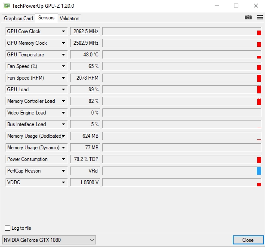
Task: Close the GPU-Z window with X
Action: 256,6
